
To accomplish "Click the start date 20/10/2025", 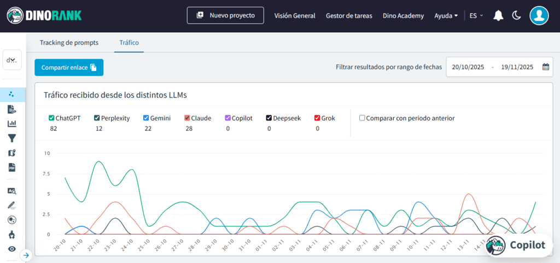I will [468, 67].
